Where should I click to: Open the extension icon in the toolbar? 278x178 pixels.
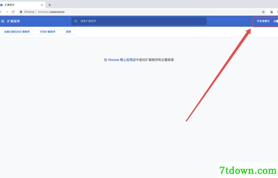point(272,12)
